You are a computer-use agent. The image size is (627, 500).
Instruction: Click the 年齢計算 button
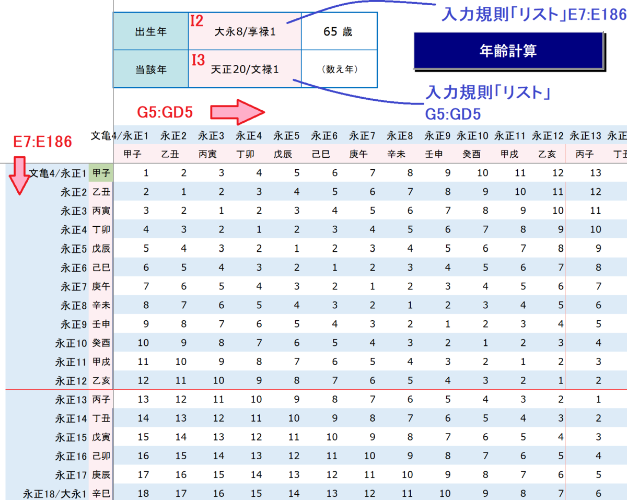(508, 51)
